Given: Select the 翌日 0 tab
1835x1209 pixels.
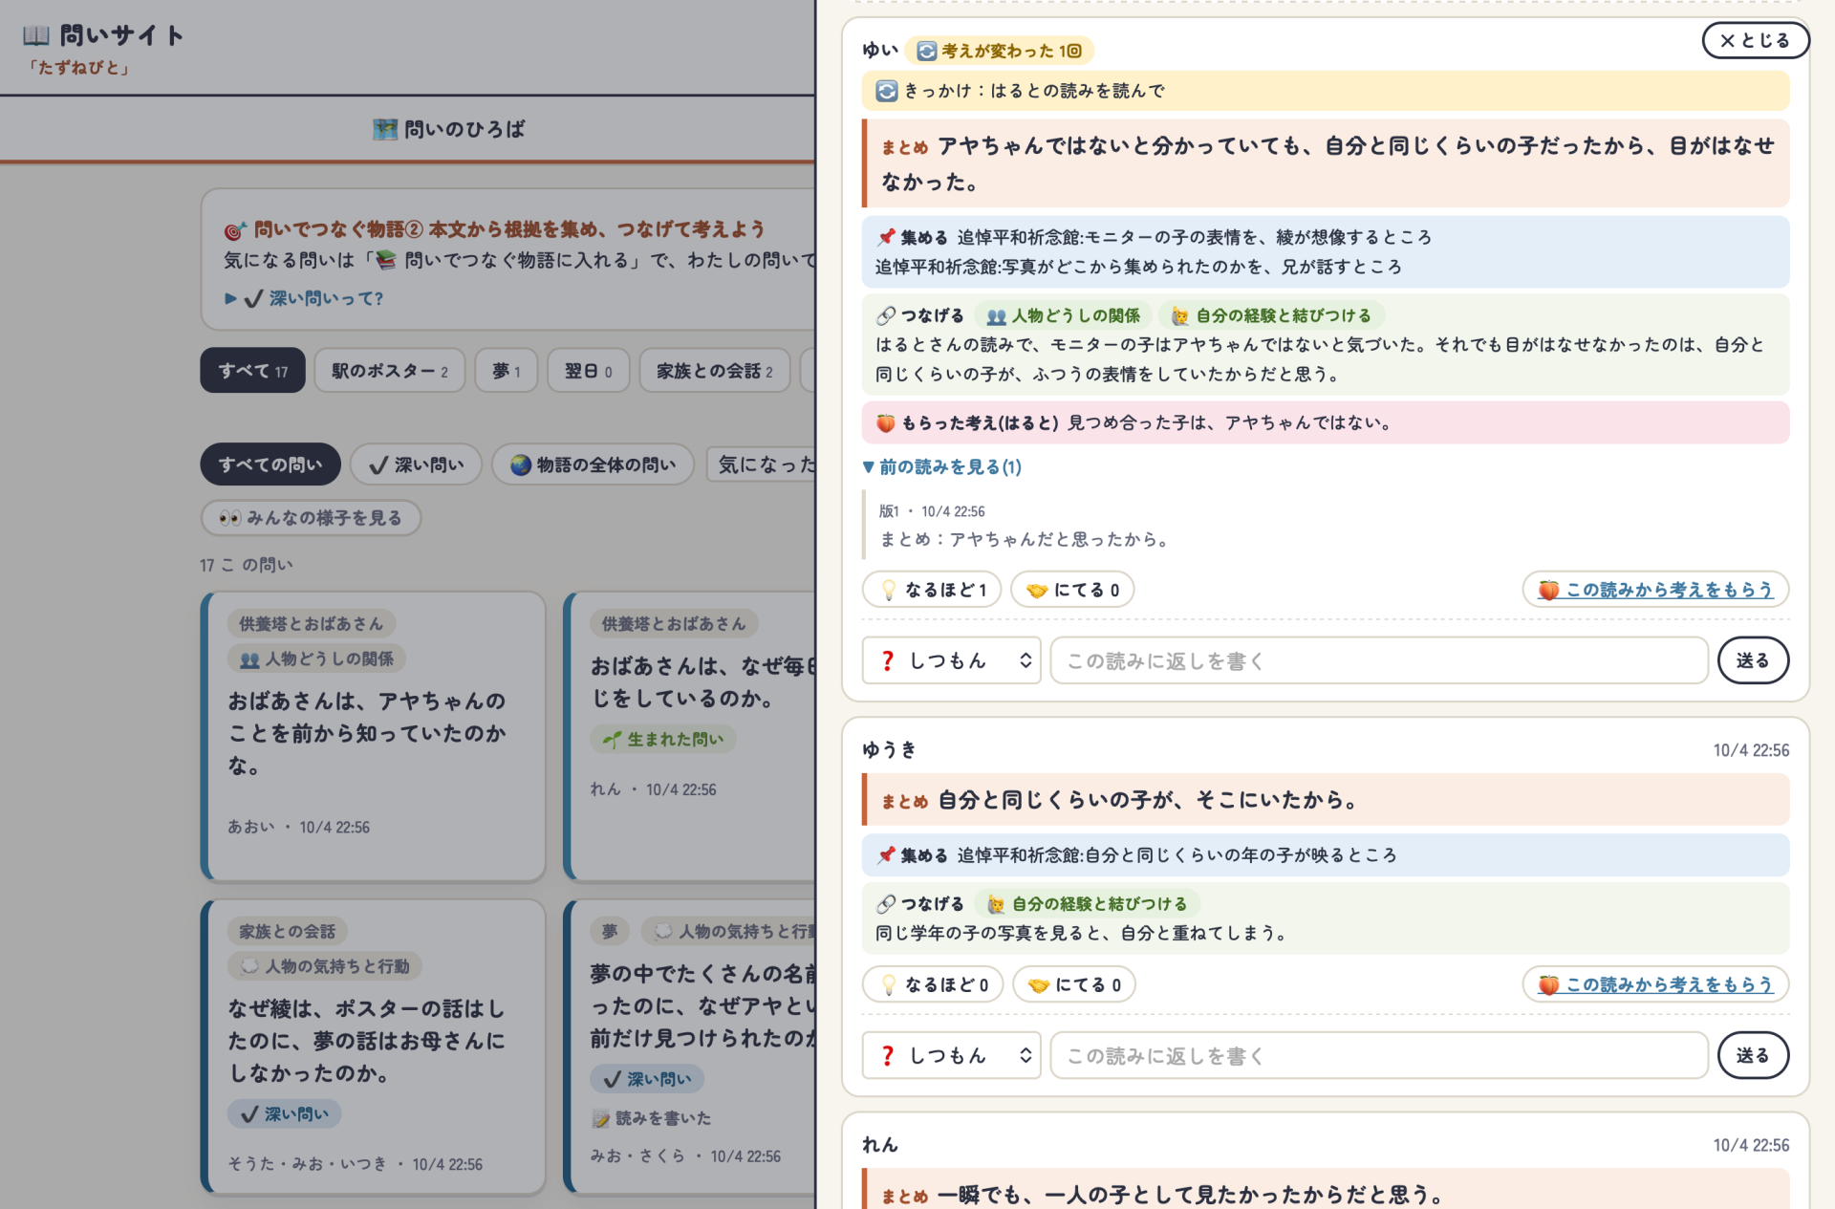Looking at the screenshot, I should click(589, 371).
